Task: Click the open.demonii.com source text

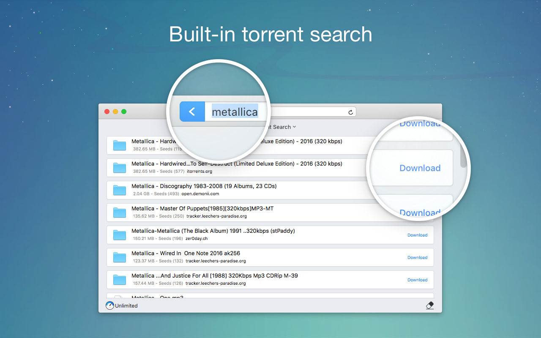Action: pos(200,194)
